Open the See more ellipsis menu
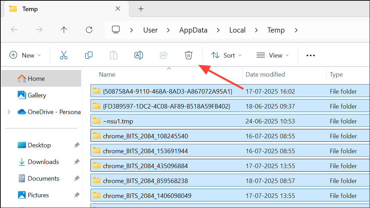 [310, 55]
